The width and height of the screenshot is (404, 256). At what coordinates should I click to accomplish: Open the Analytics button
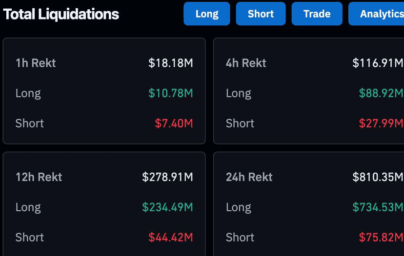point(376,14)
